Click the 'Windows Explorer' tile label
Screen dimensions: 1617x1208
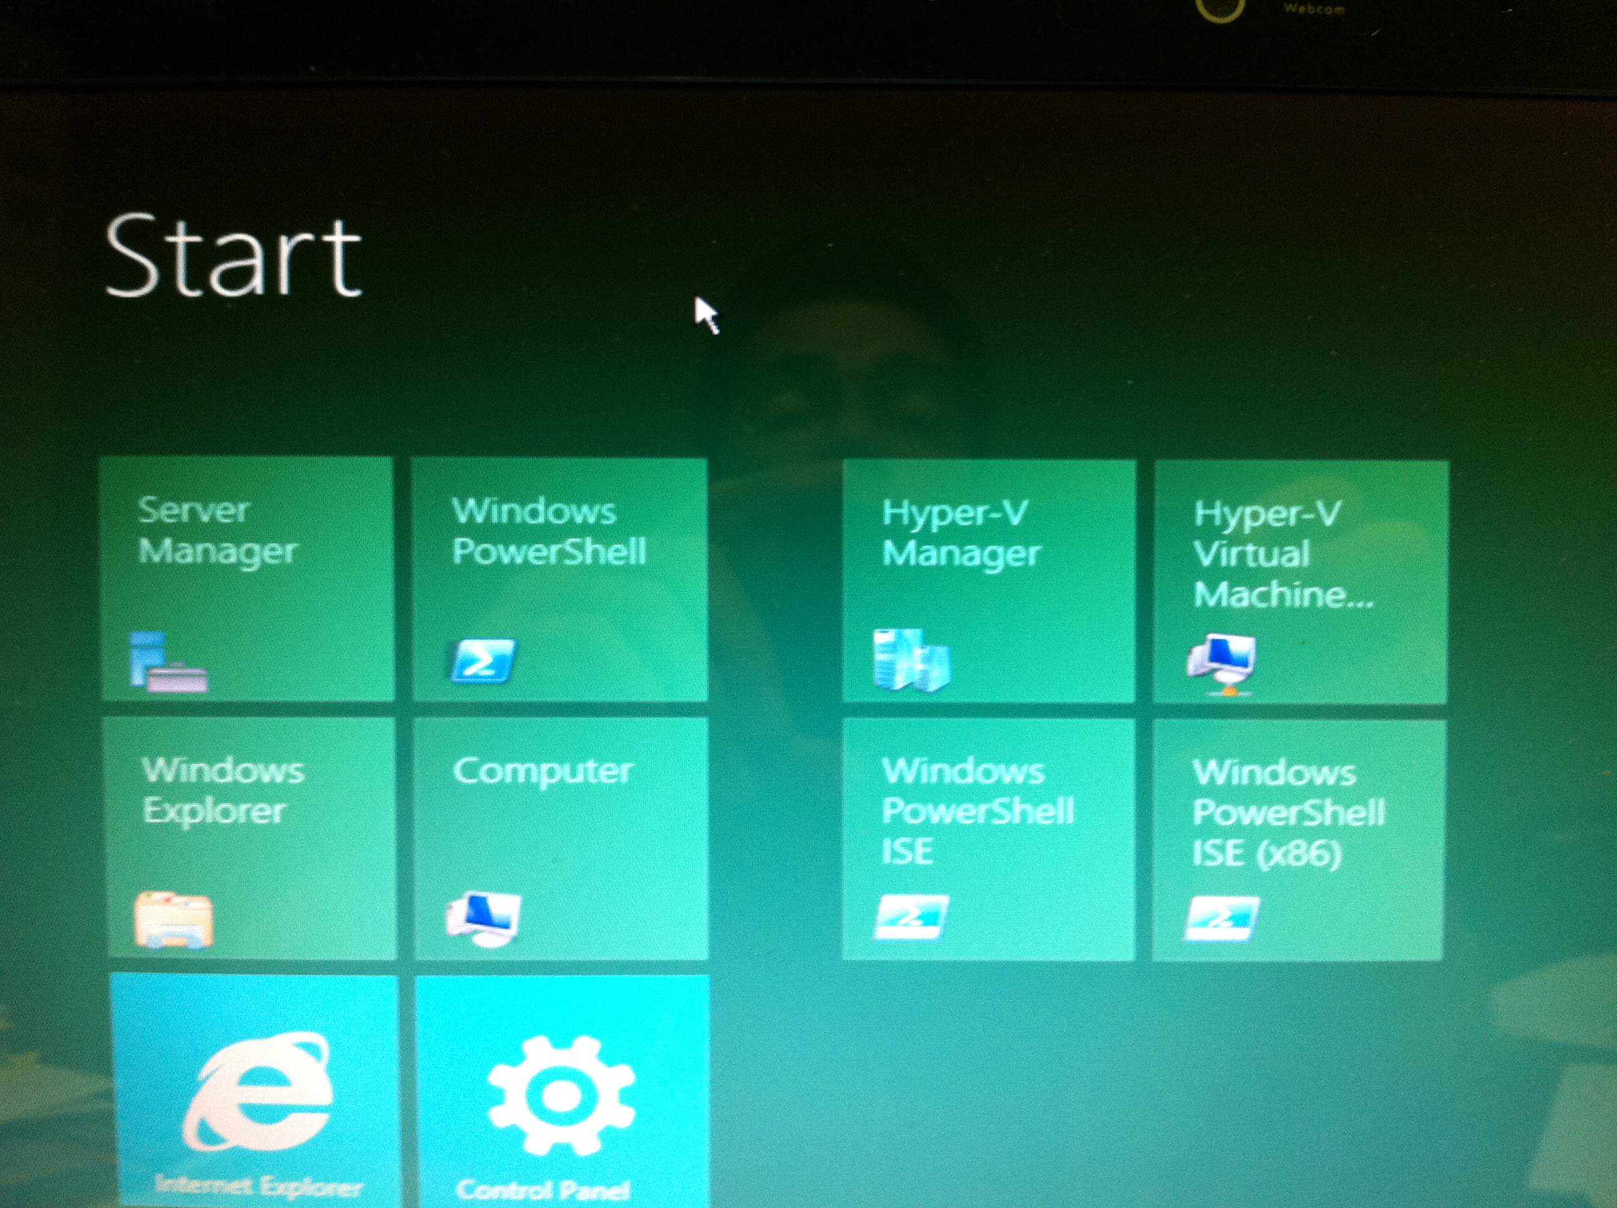[x=223, y=791]
